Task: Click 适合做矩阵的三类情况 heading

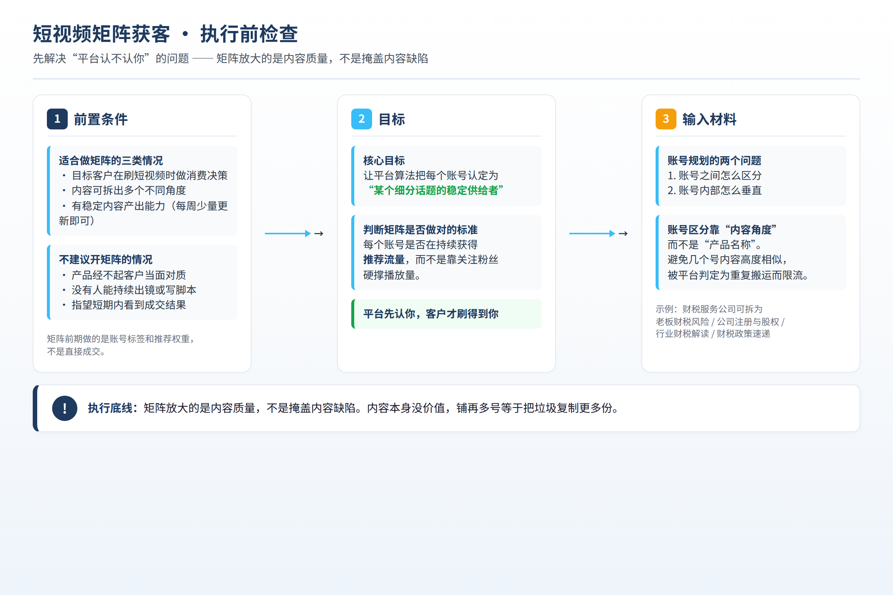Action: 111,161
